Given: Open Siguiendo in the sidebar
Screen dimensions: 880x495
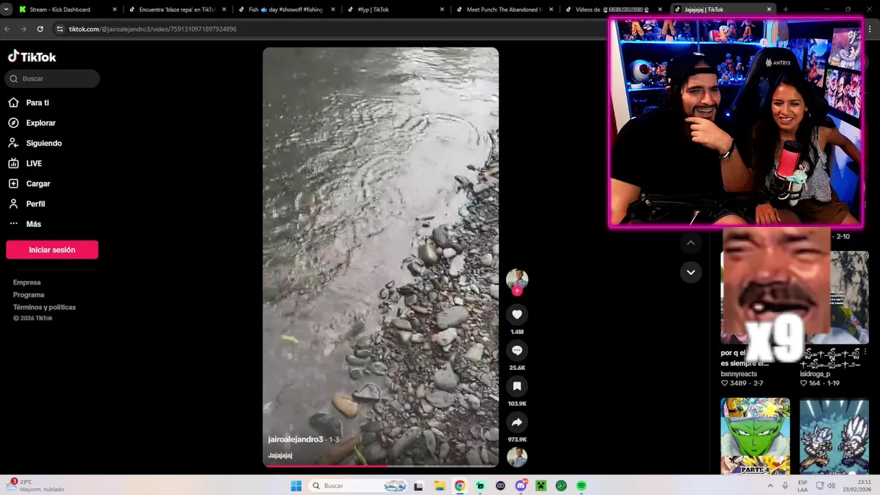Looking at the screenshot, I should (x=44, y=143).
